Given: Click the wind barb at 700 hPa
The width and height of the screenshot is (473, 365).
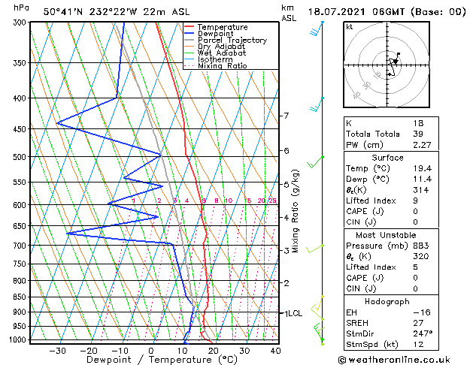Looking at the screenshot, I should 314,249.
